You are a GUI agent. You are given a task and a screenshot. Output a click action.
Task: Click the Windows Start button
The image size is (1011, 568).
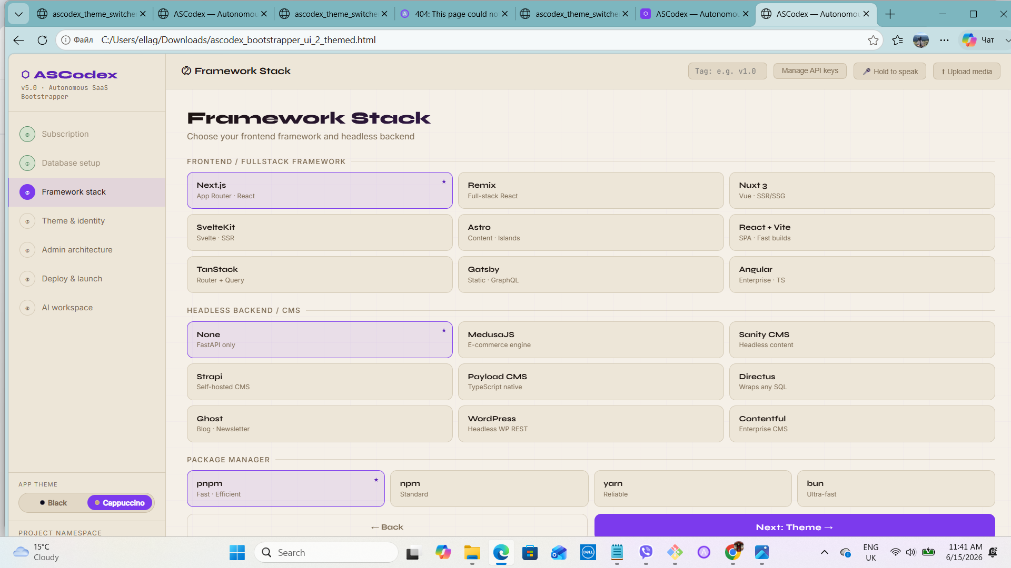point(237,552)
